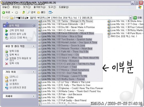Click media icon of file 36 Shola Ama
The height and width of the screenshot is (107, 144).
109,21
